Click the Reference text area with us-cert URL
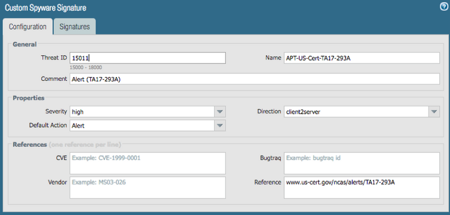Viewport: 450px width, 215px height. 362,187
